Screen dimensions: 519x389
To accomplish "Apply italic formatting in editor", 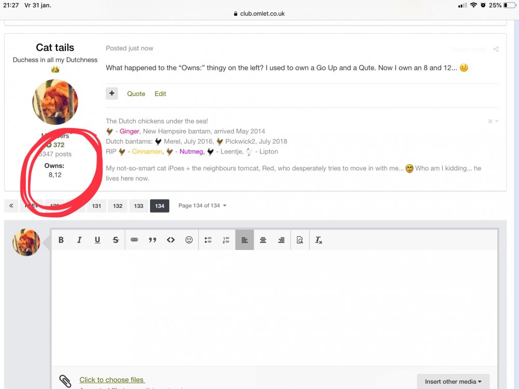I will click(79, 240).
